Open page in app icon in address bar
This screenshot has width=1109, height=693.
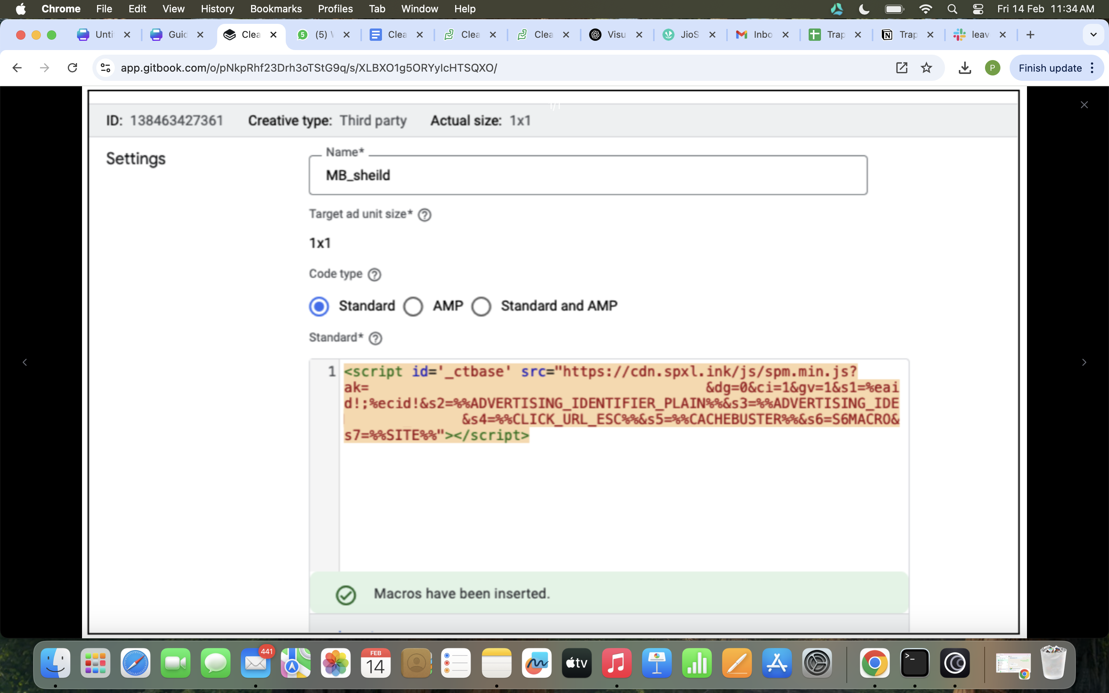[x=901, y=68]
